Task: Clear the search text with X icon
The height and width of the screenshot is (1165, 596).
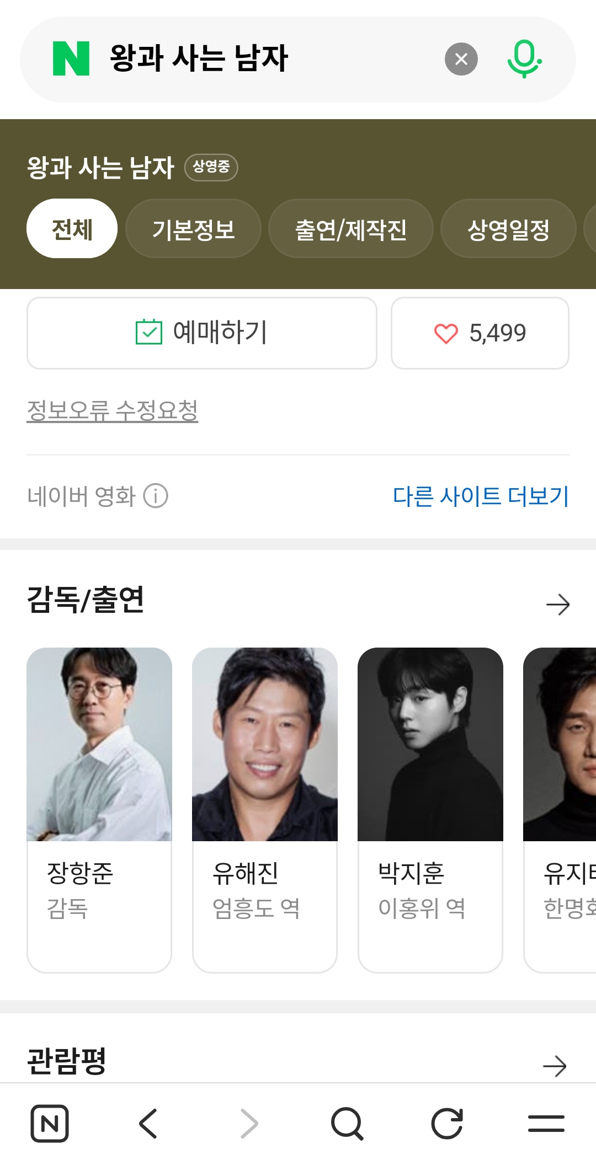Action: tap(461, 59)
